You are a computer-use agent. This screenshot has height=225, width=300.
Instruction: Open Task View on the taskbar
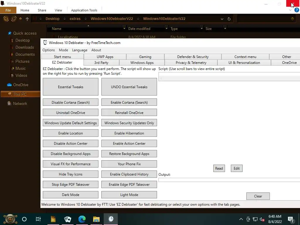(38, 219)
